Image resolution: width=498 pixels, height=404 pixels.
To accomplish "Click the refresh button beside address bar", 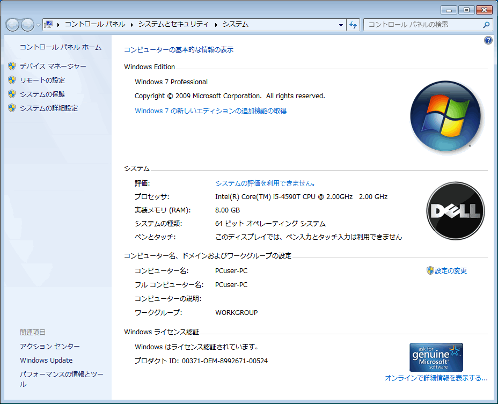I will click(x=353, y=25).
